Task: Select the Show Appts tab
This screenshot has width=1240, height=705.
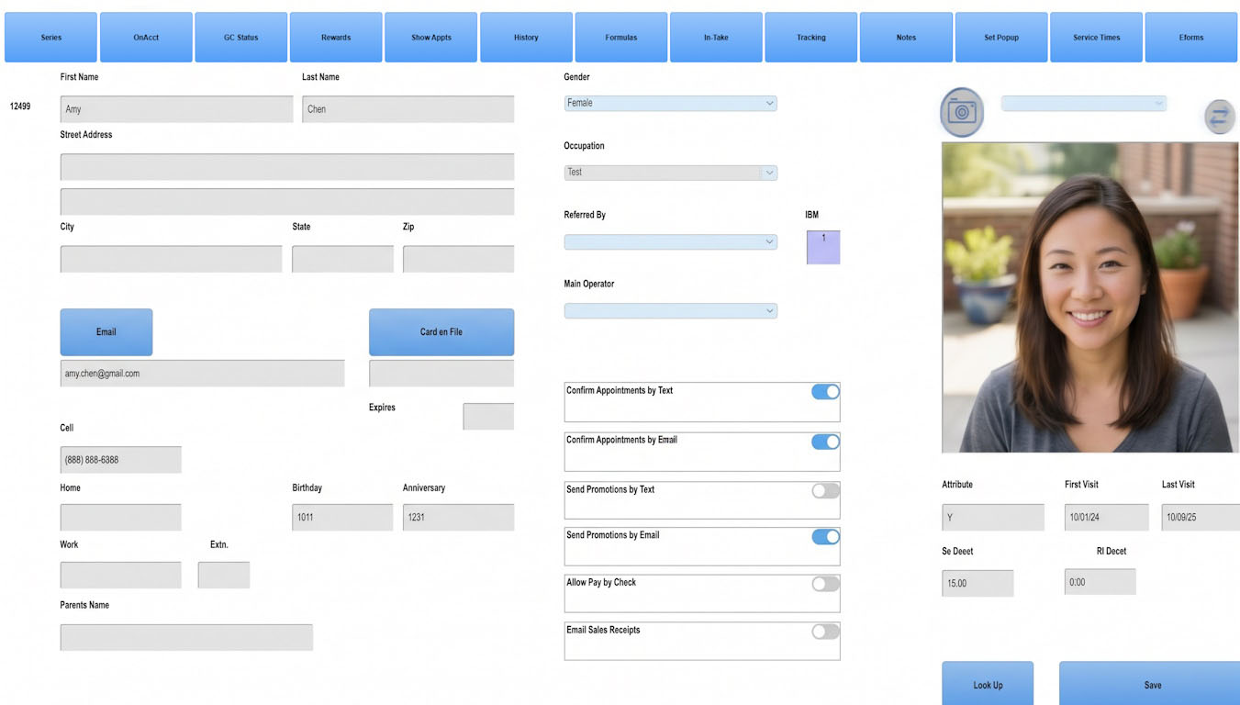Action: [431, 38]
